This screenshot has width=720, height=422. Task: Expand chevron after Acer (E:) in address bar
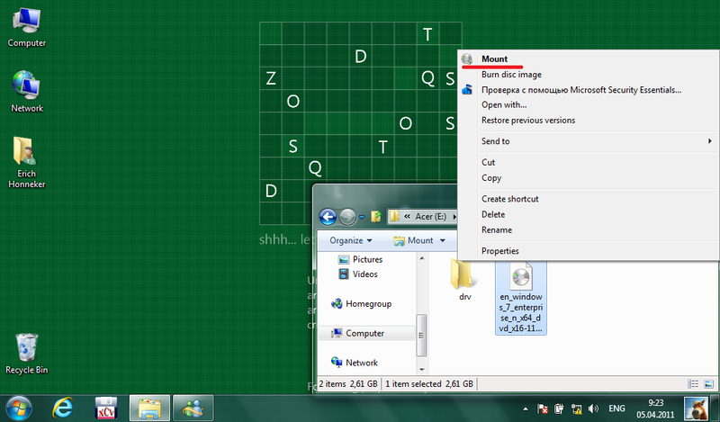(x=454, y=216)
